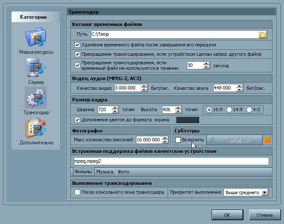Viewport: 284px width, 224px height.
Task: Click the Путь field containing C:\Temp
Action: [175, 34]
